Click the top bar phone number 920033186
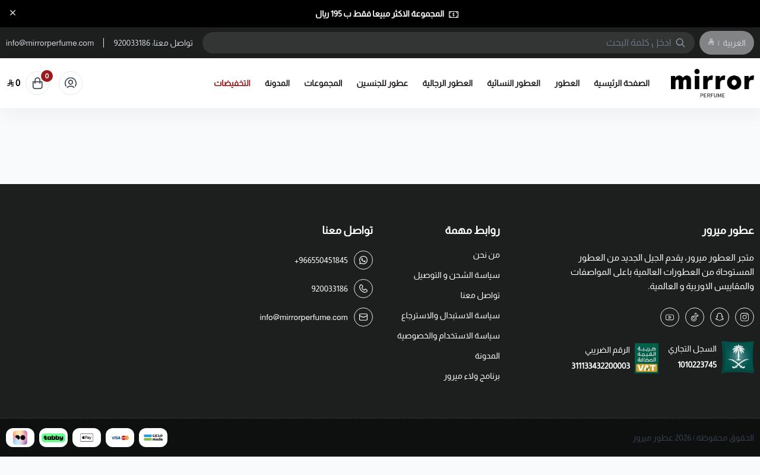Viewport: 760px width, 475px height. [132, 43]
